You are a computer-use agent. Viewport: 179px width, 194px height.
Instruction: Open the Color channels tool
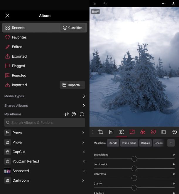(x=143, y=132)
